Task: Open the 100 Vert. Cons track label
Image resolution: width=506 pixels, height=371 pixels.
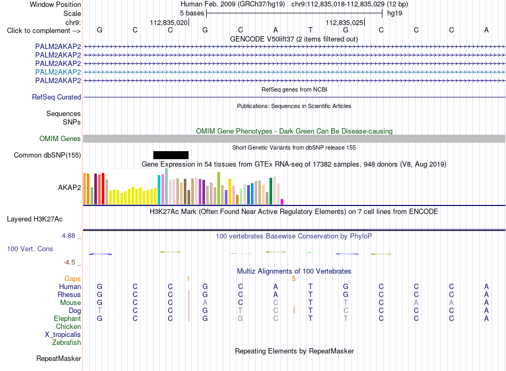Action: pos(30,249)
